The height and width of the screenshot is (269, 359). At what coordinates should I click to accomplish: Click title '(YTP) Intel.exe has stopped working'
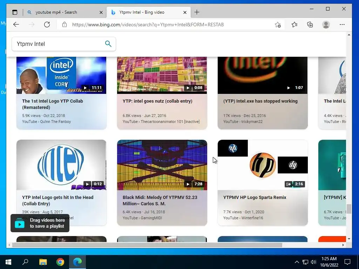pyautogui.click(x=260, y=101)
